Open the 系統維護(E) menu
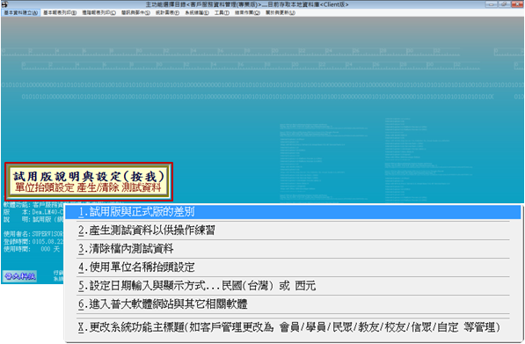525x344 pixels. coord(197,12)
